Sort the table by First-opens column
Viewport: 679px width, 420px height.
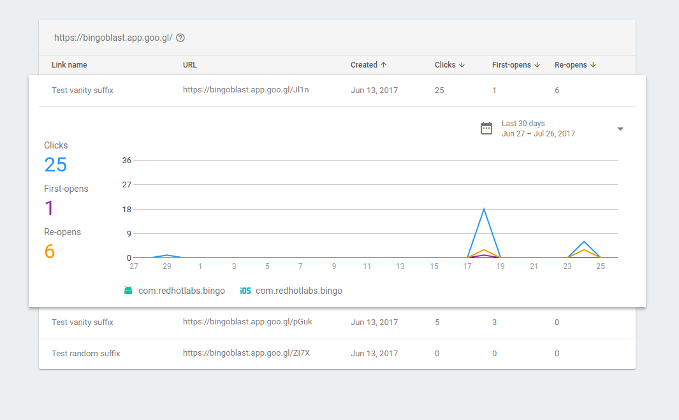[x=516, y=65]
